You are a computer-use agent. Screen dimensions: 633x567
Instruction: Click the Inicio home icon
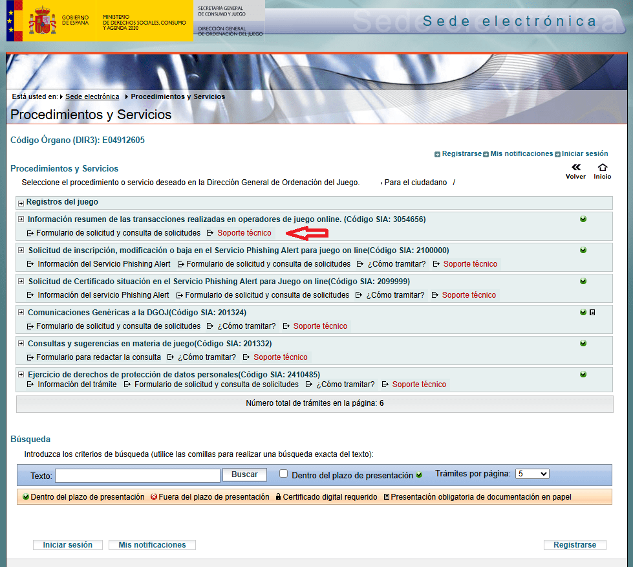(602, 168)
